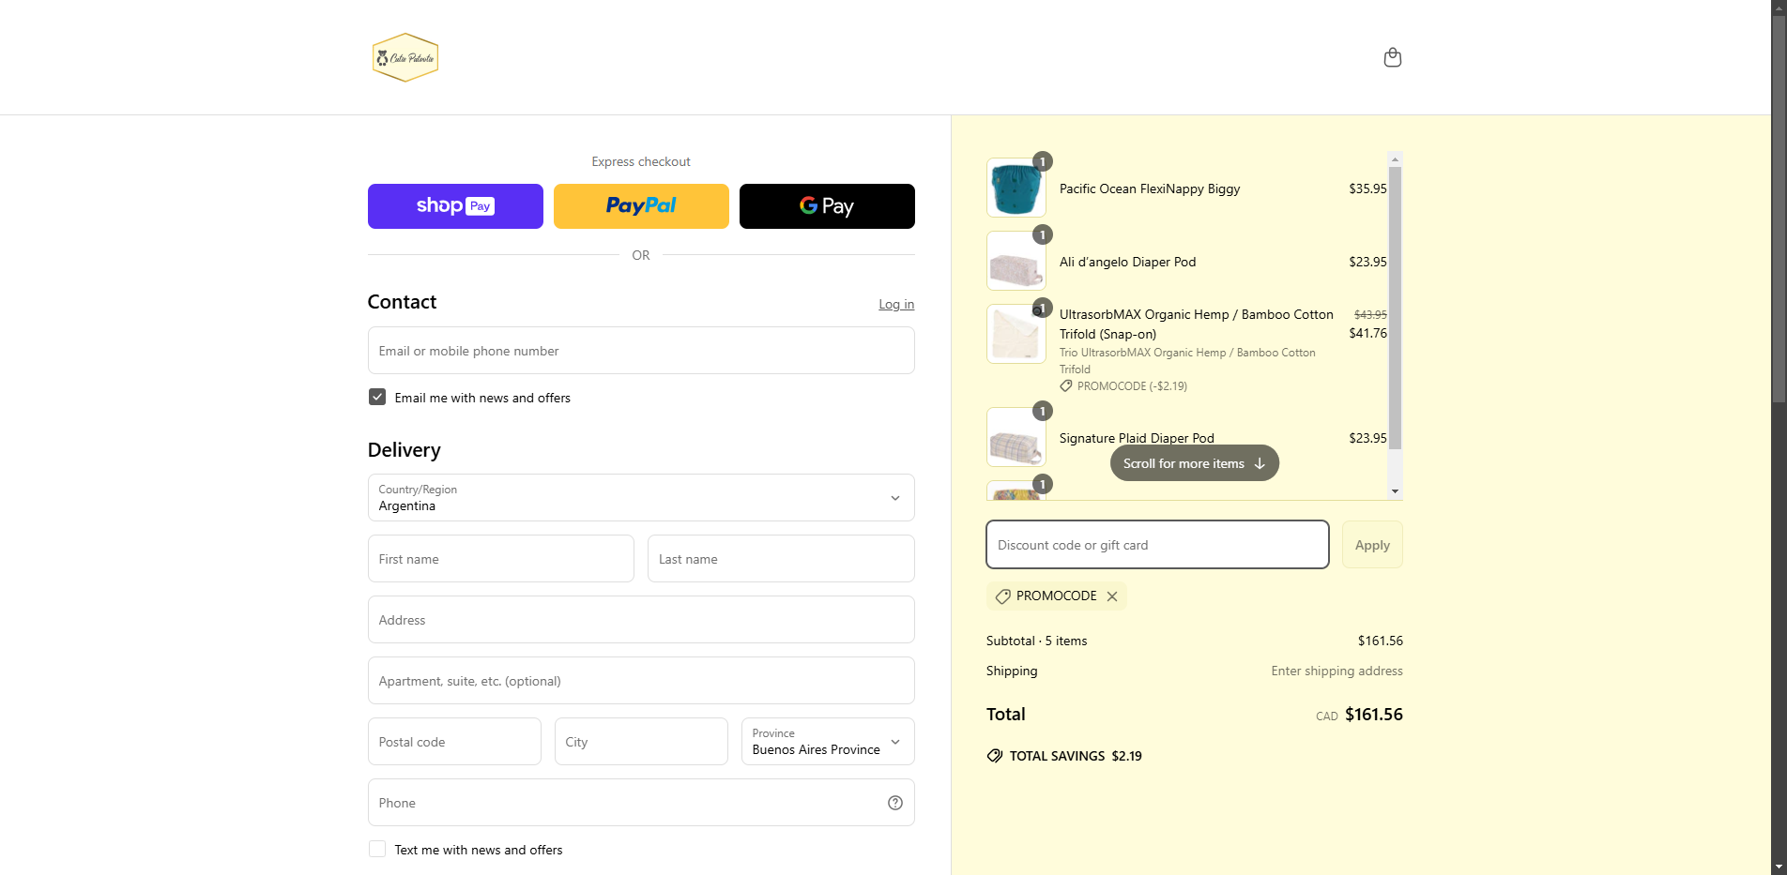This screenshot has height=875, width=1787.
Task: Click the Total Savings tag icon
Action: click(x=995, y=756)
